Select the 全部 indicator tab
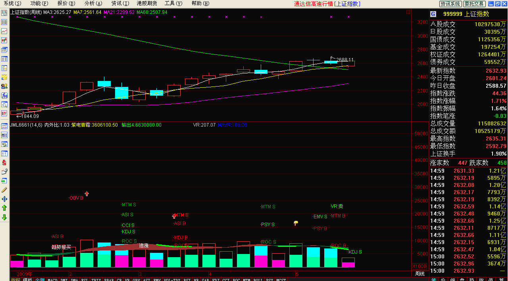 point(40,279)
